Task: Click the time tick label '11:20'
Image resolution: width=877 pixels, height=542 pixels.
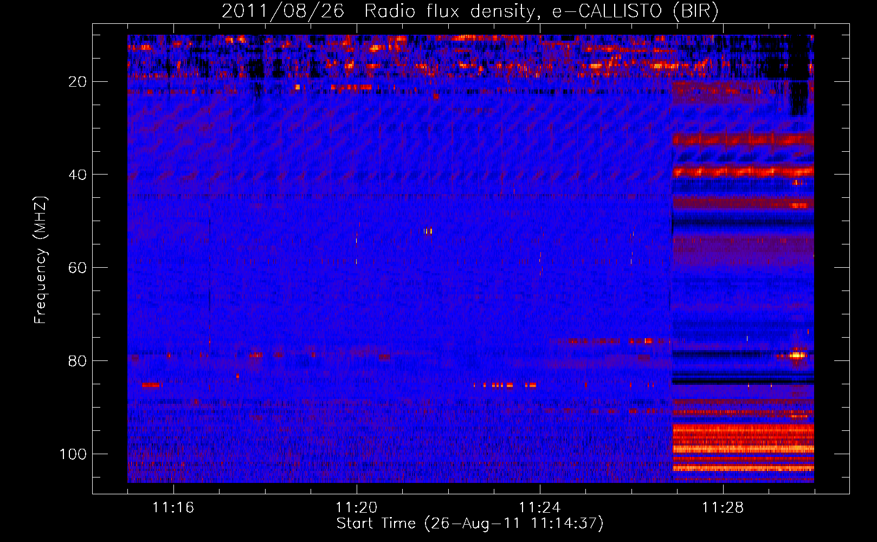Action: (356, 508)
